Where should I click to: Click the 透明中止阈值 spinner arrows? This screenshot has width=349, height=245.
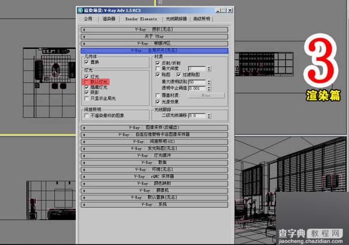[x=209, y=89]
